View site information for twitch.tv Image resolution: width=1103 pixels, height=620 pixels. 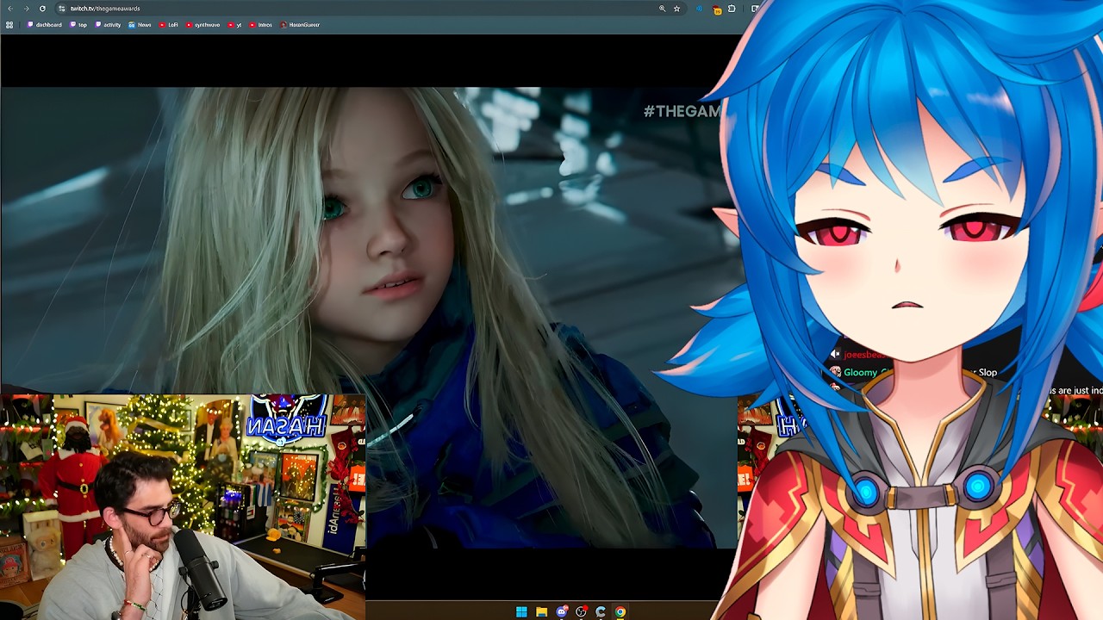(x=61, y=9)
